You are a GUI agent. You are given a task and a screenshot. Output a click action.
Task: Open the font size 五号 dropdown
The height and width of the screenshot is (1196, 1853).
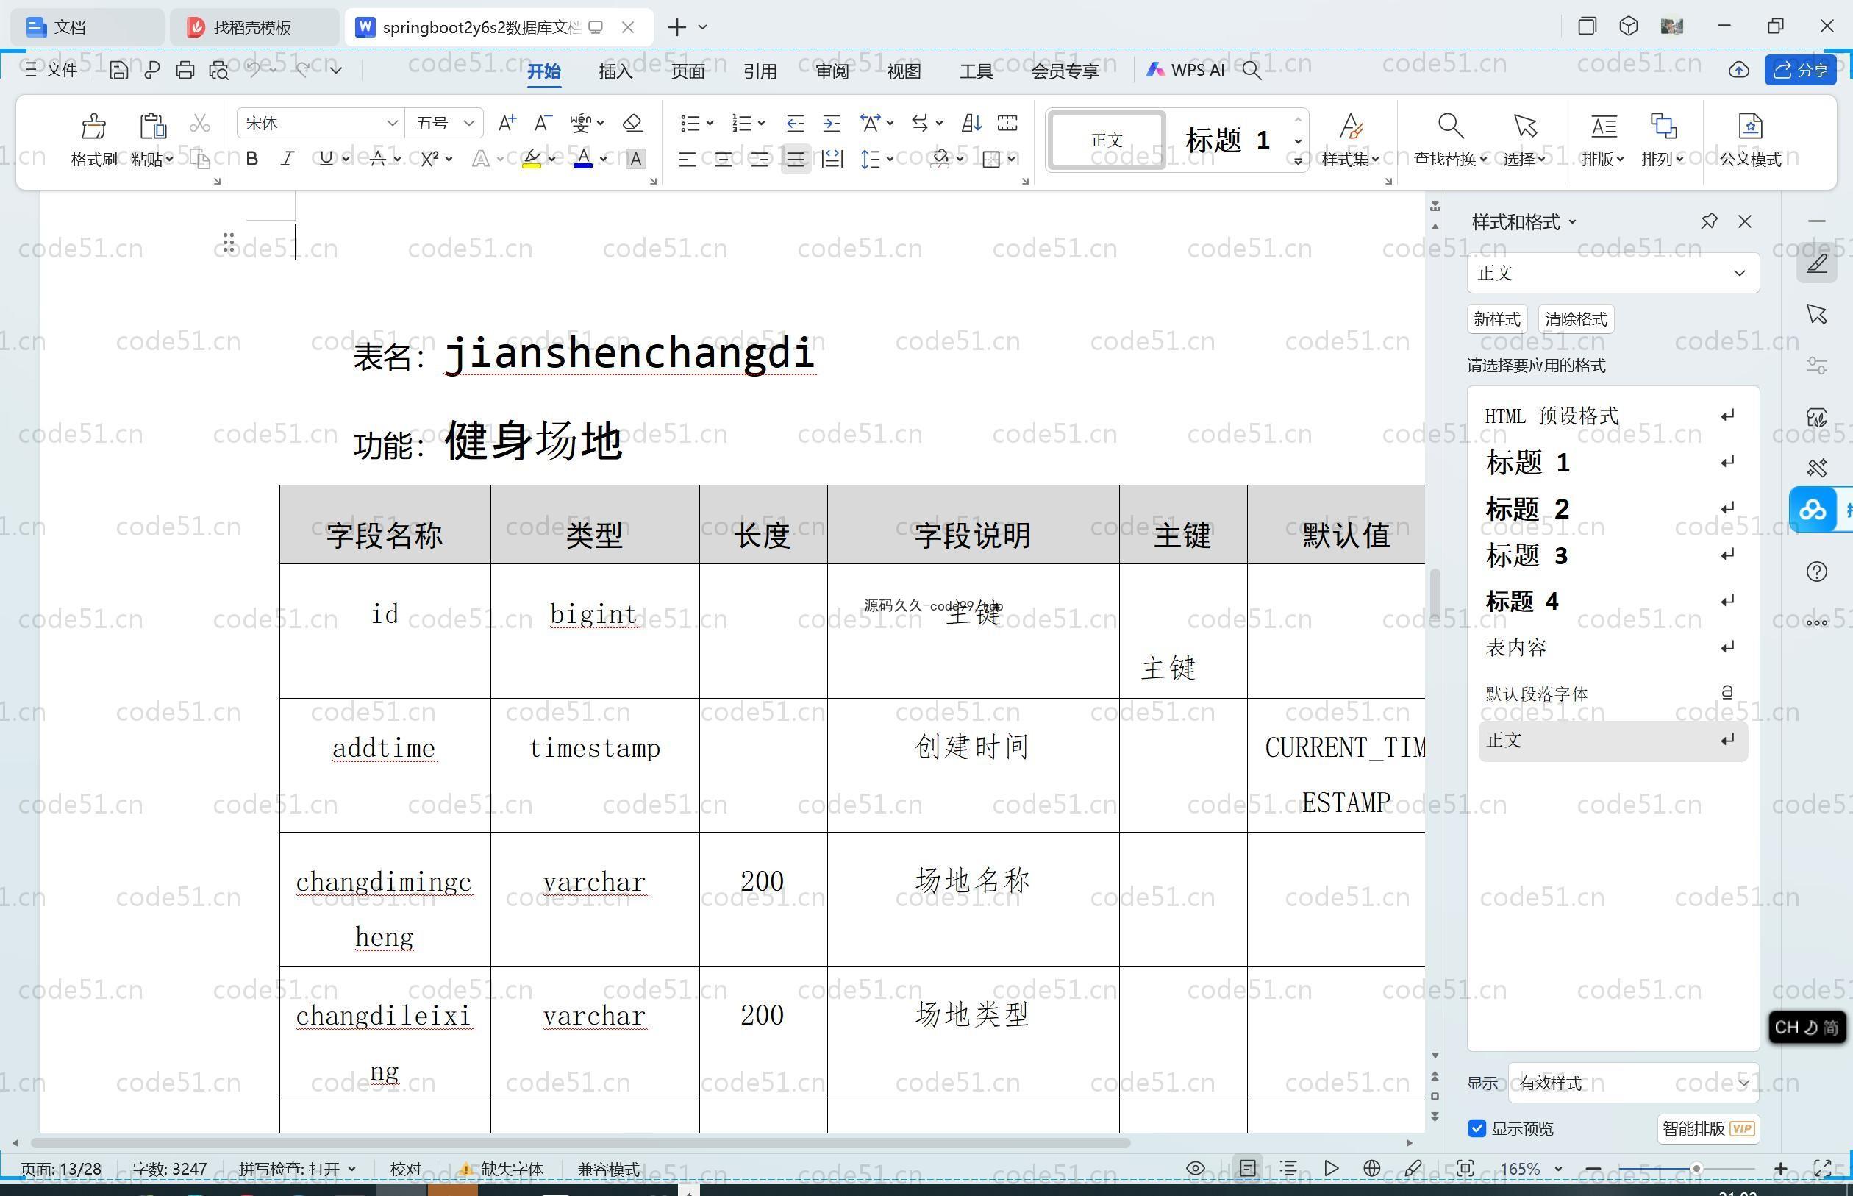point(469,123)
